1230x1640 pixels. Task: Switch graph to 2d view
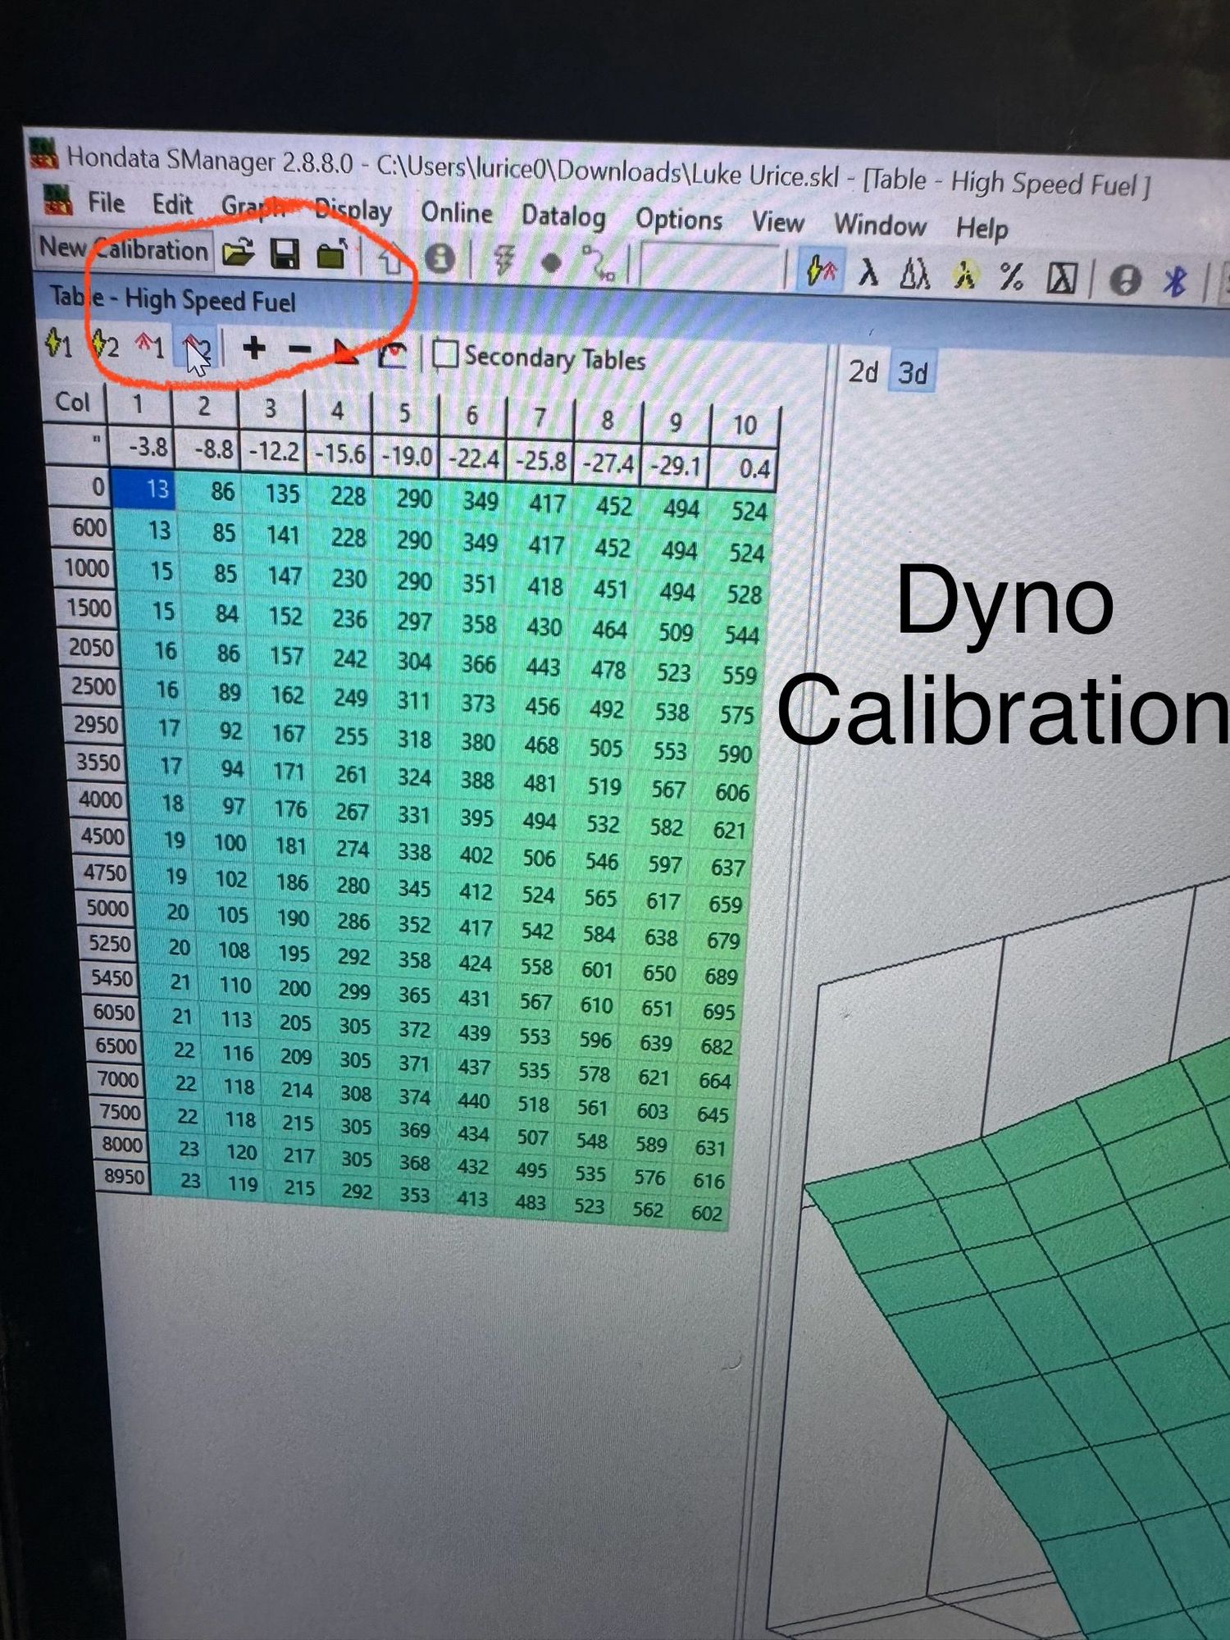(x=863, y=371)
